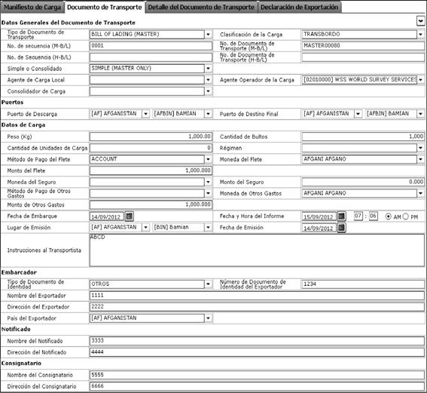Click Nombre del Consignatario field
The image size is (427, 393).
257,375
